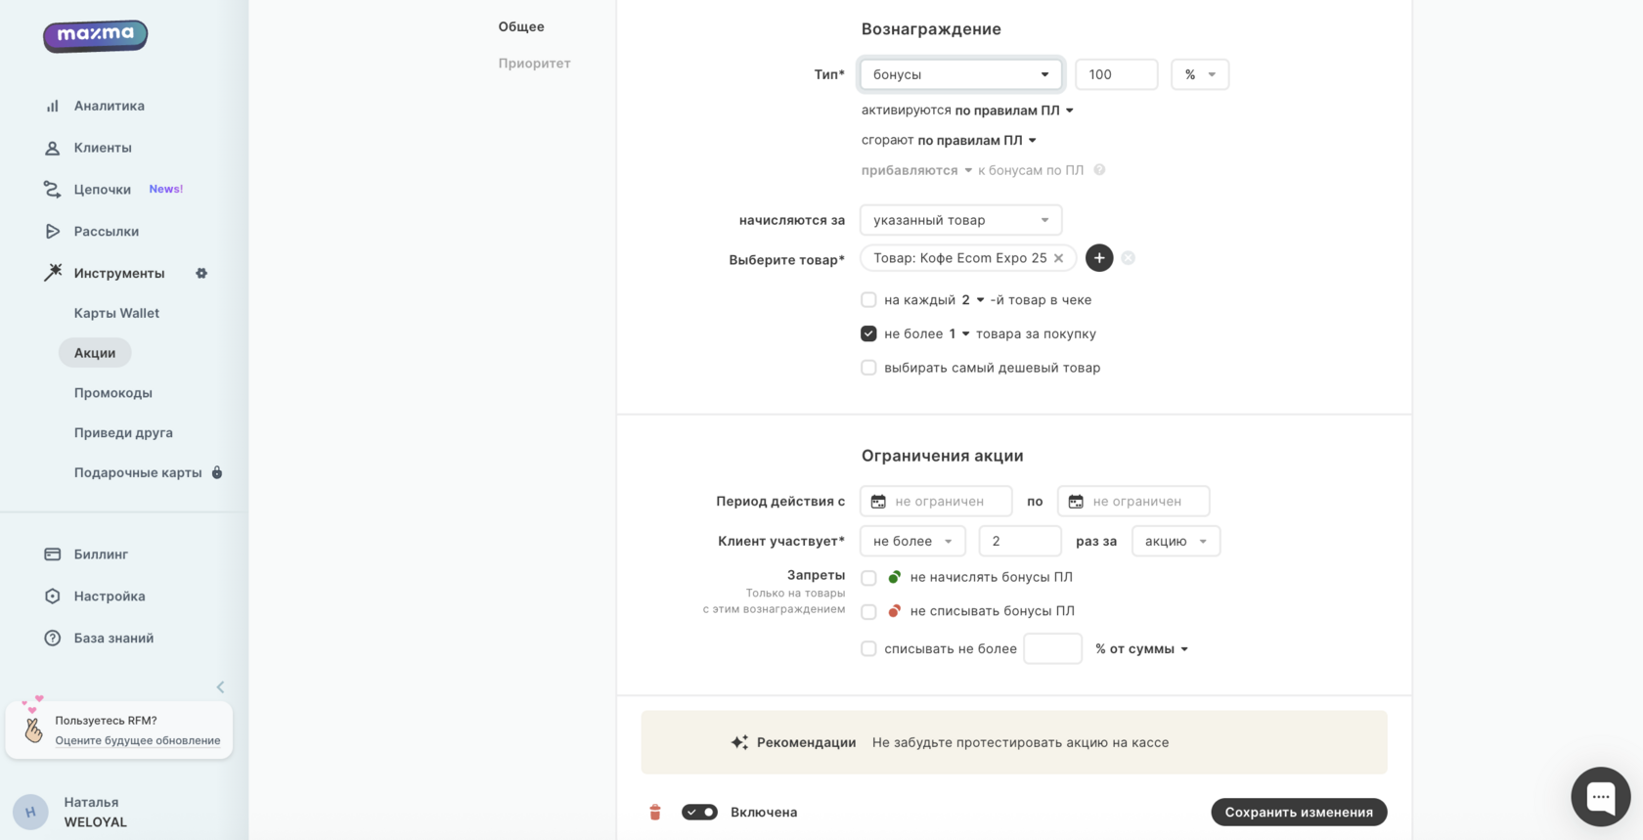
Task: Expand the указанный товар dropdown
Action: [x=960, y=220]
